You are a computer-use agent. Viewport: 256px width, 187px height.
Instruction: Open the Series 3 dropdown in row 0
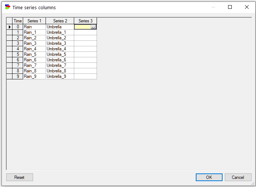[93, 27]
